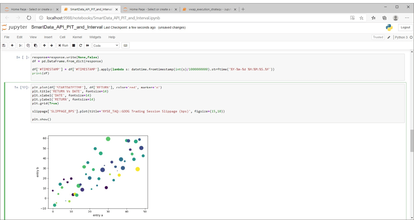Open the browser profile avatar
The image size is (414, 220).
pos(396,18)
